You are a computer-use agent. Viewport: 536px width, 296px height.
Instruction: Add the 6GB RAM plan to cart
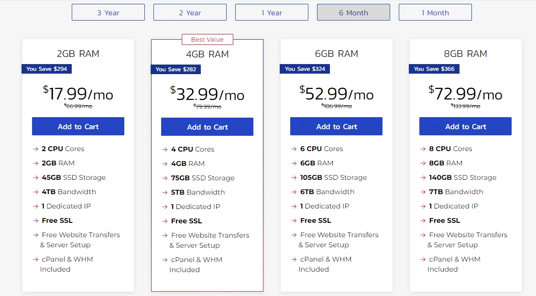[x=336, y=127]
